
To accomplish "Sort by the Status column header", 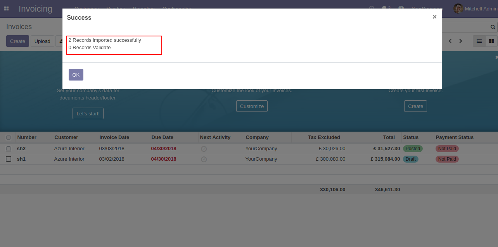I will (411, 137).
